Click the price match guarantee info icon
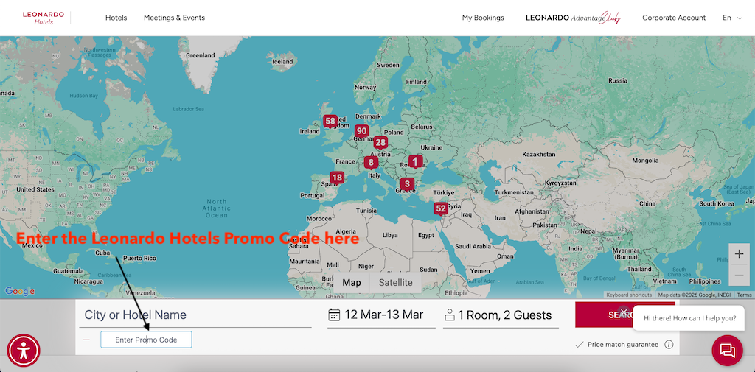 pyautogui.click(x=669, y=345)
